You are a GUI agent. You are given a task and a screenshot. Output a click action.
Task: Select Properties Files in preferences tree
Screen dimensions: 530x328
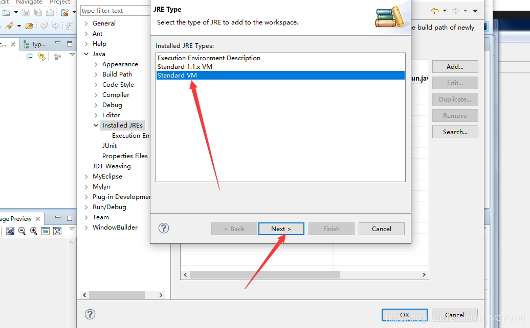click(x=125, y=156)
